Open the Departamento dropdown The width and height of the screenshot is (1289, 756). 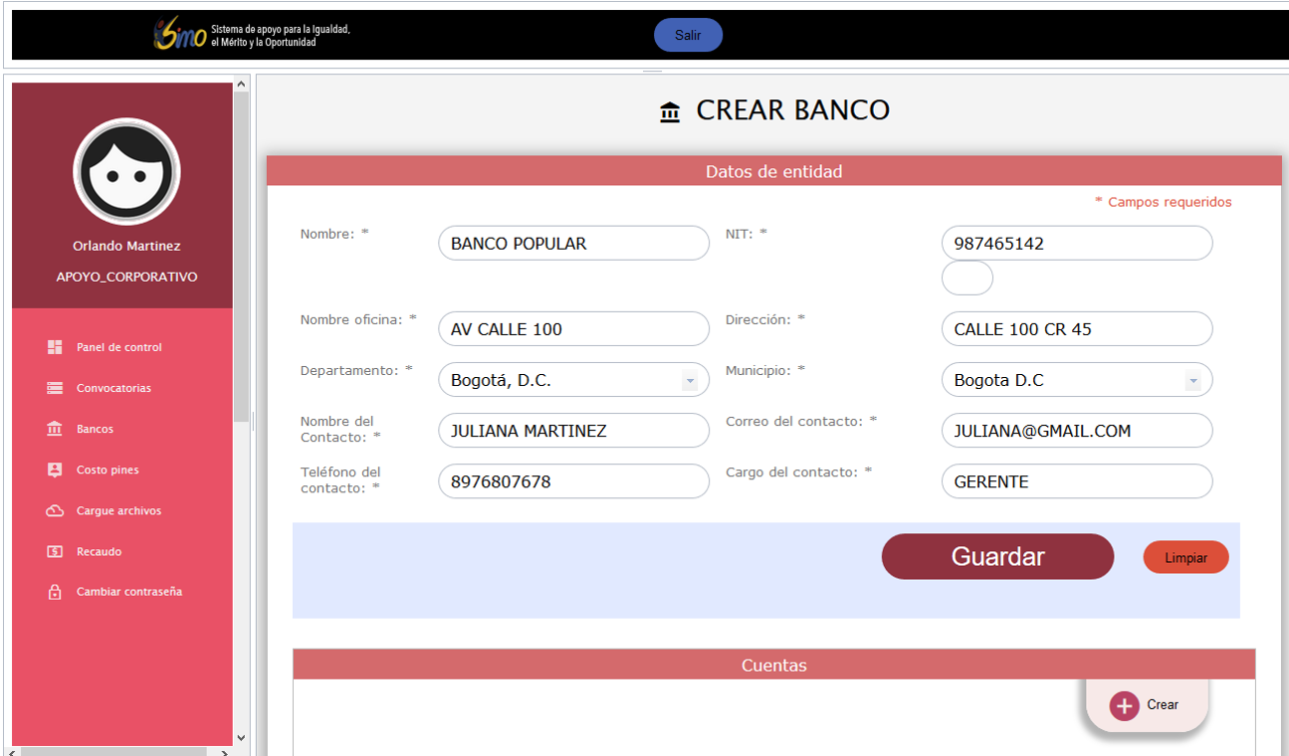(x=689, y=381)
